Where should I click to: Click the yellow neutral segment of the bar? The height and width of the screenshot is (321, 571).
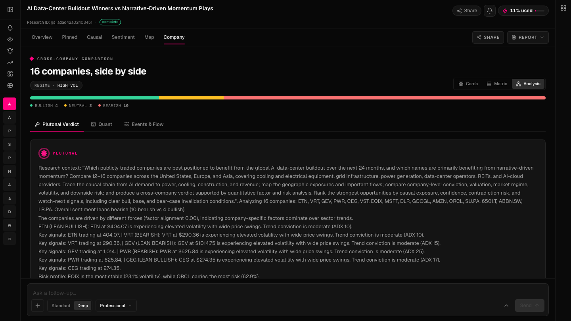pos(191,98)
